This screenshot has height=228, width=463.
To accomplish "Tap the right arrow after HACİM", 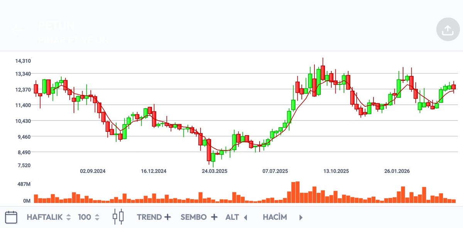I will [301, 218].
